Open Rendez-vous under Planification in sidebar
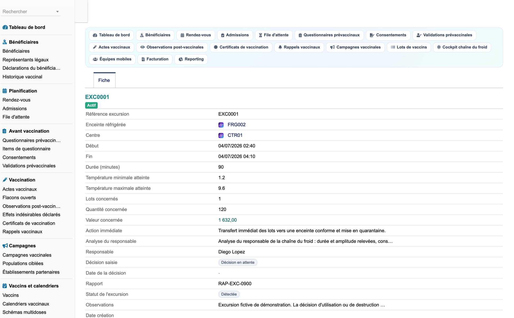 [x=16, y=100]
